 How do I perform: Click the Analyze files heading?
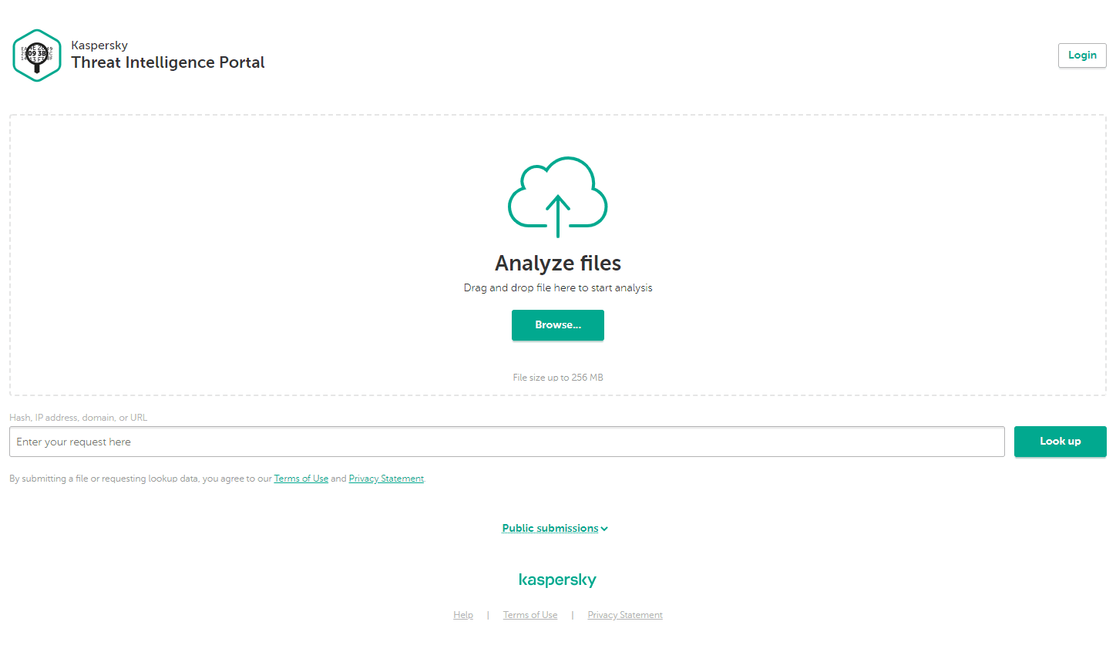pos(558,263)
